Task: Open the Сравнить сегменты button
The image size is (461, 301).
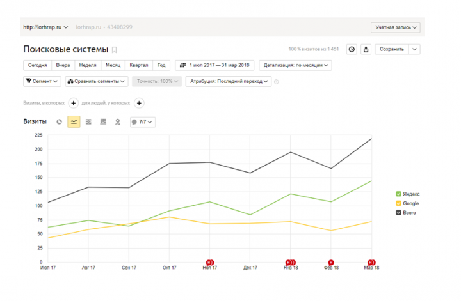Action: pyautogui.click(x=97, y=81)
